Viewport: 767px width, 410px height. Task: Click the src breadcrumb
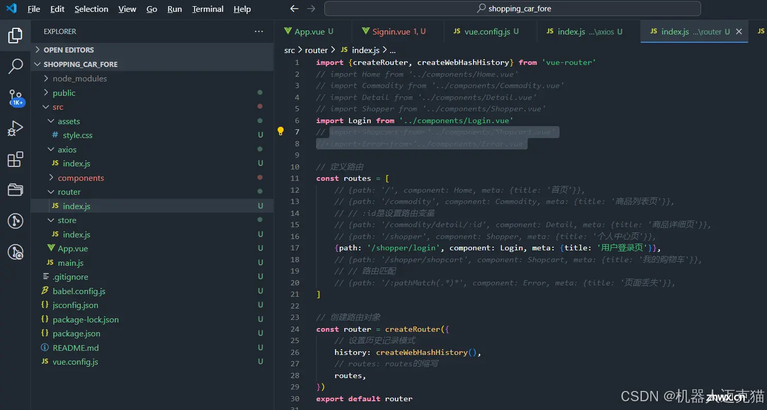tap(289, 50)
